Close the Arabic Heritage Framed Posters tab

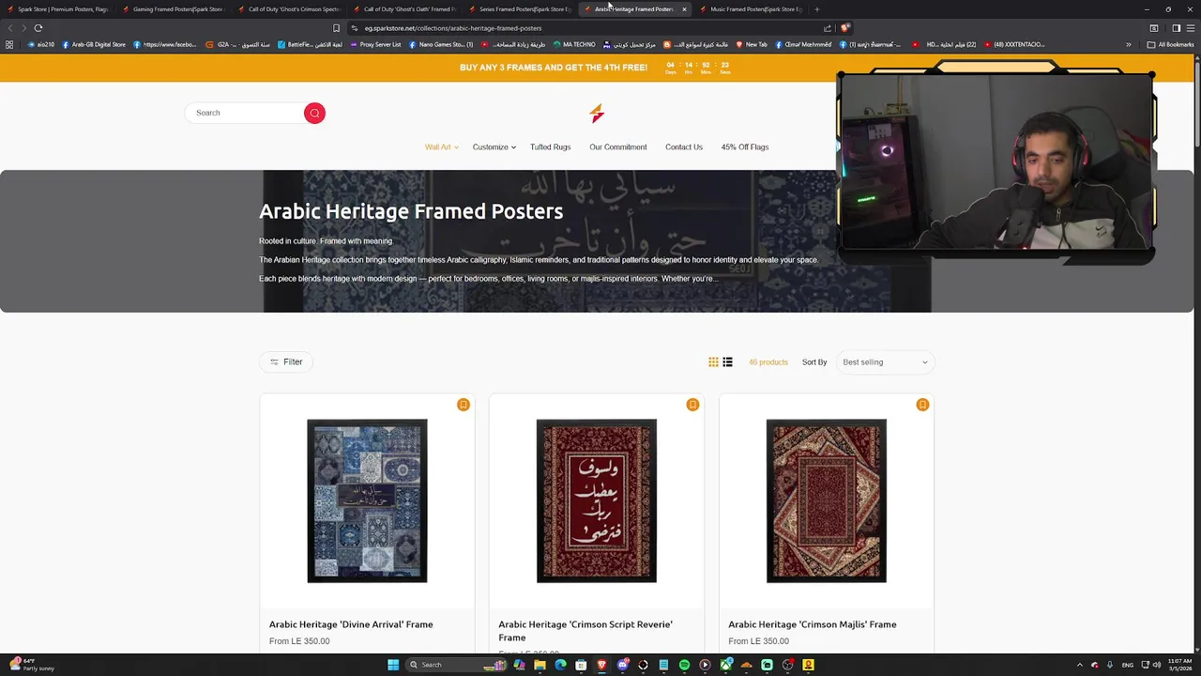684,9
